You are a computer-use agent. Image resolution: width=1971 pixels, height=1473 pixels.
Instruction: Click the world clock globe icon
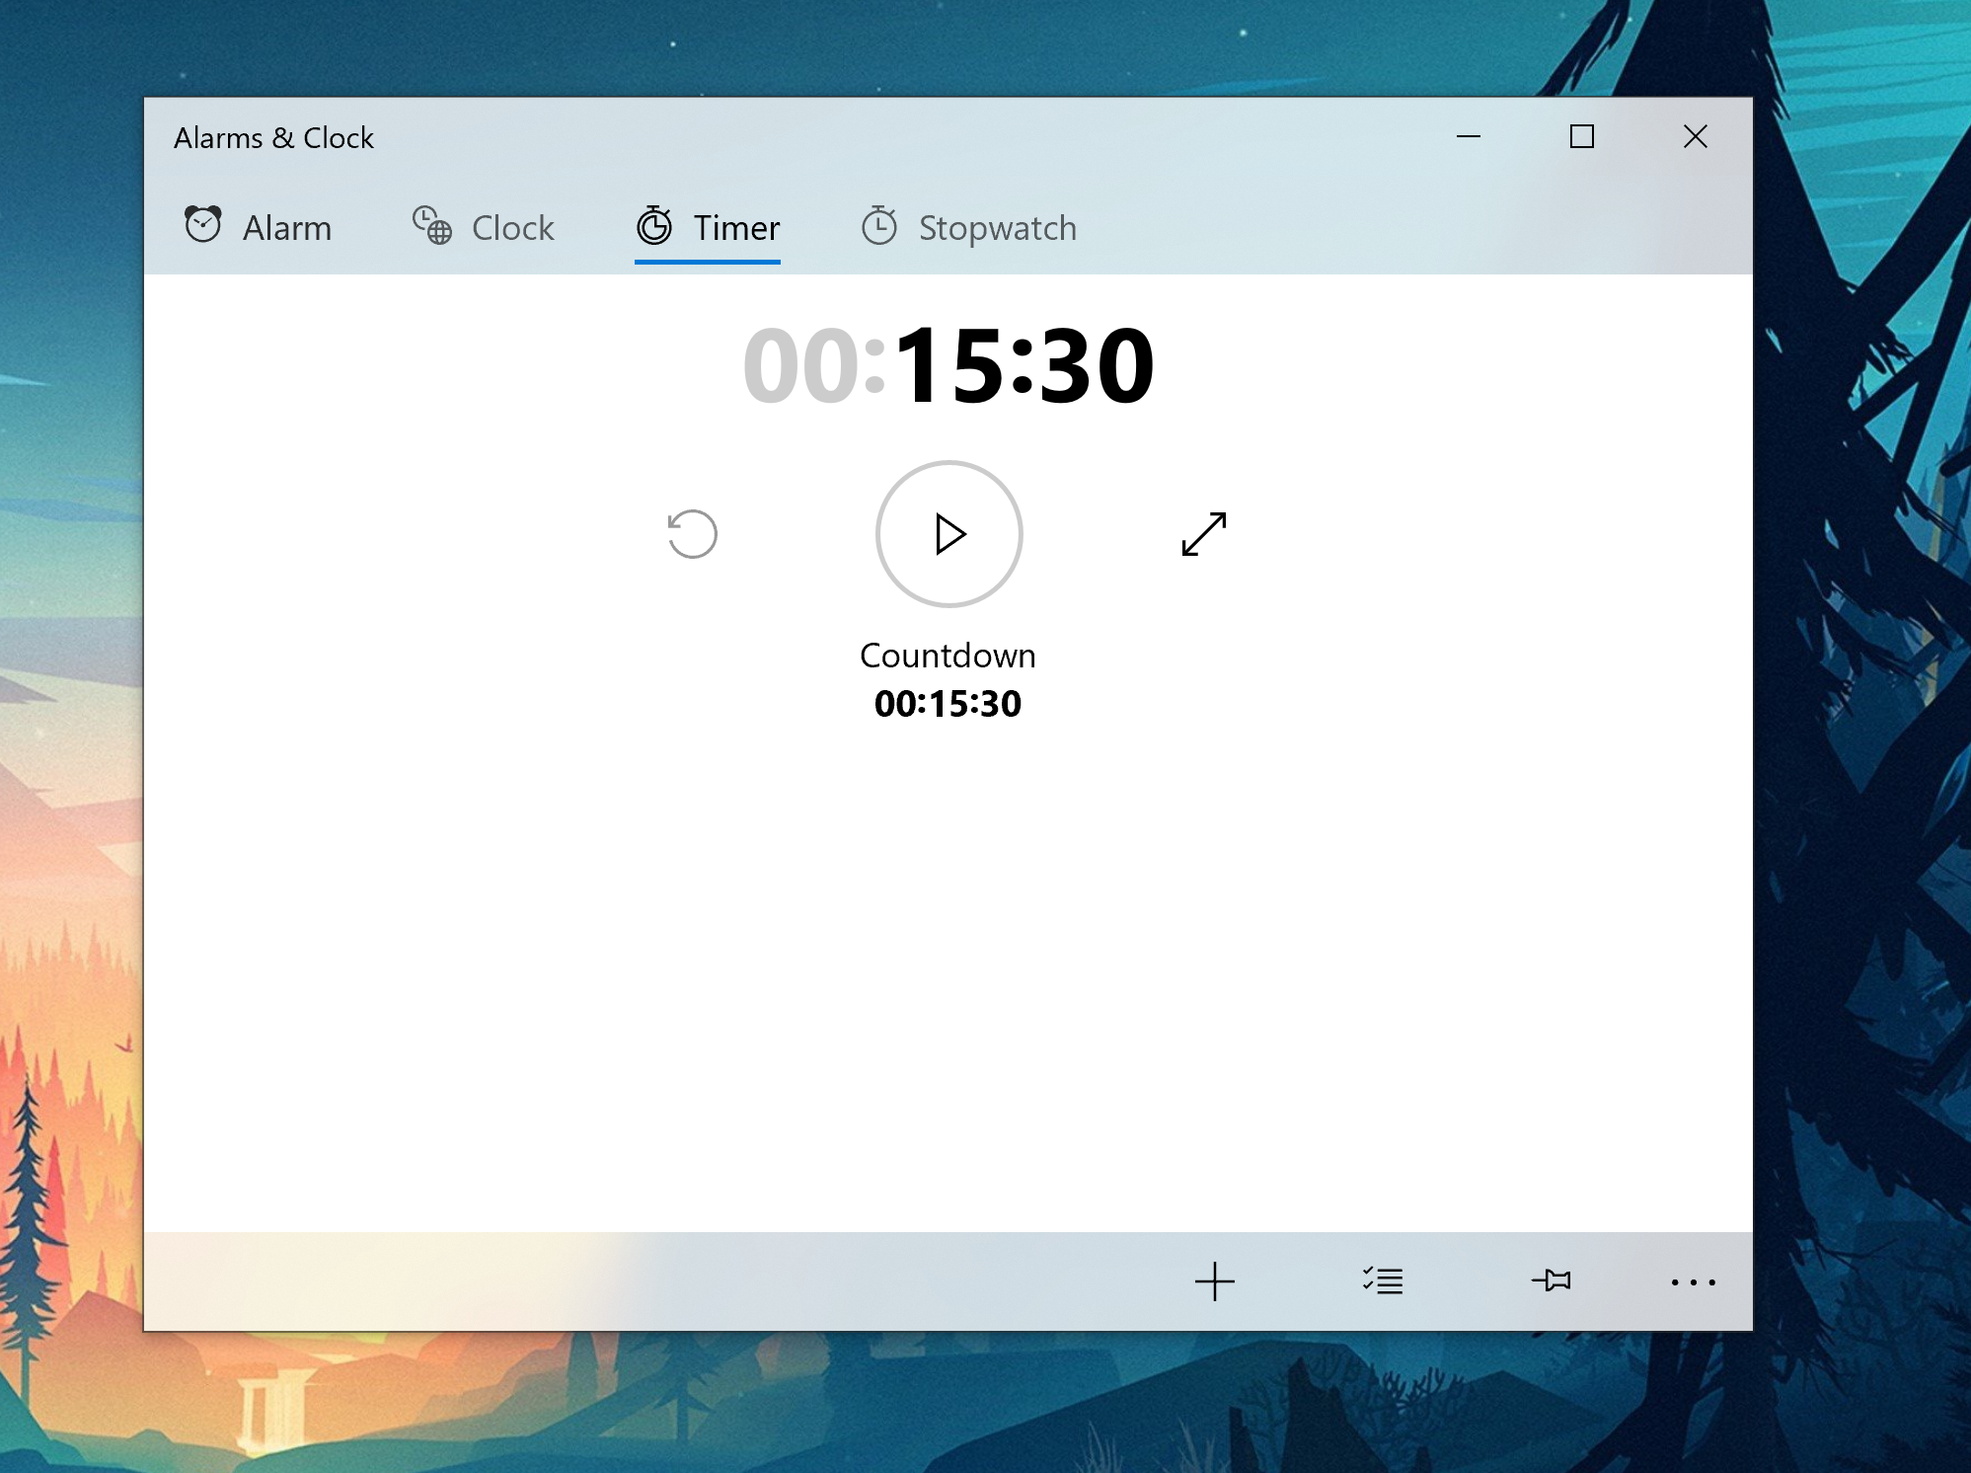click(x=432, y=225)
